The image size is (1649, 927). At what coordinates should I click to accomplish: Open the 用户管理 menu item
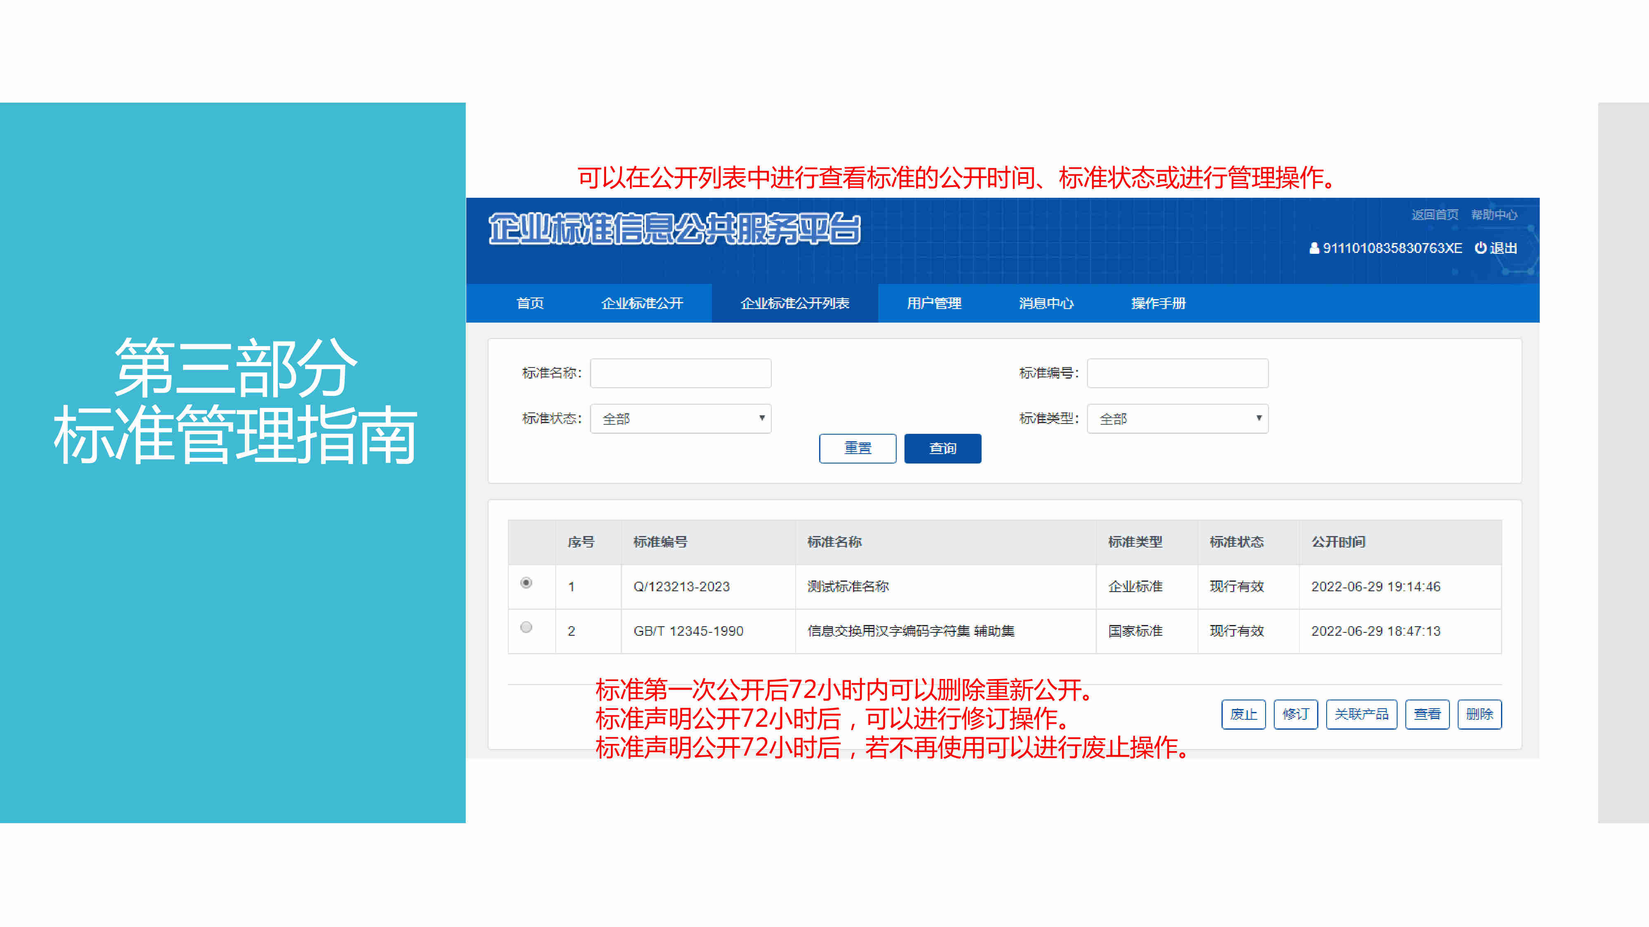(x=934, y=303)
